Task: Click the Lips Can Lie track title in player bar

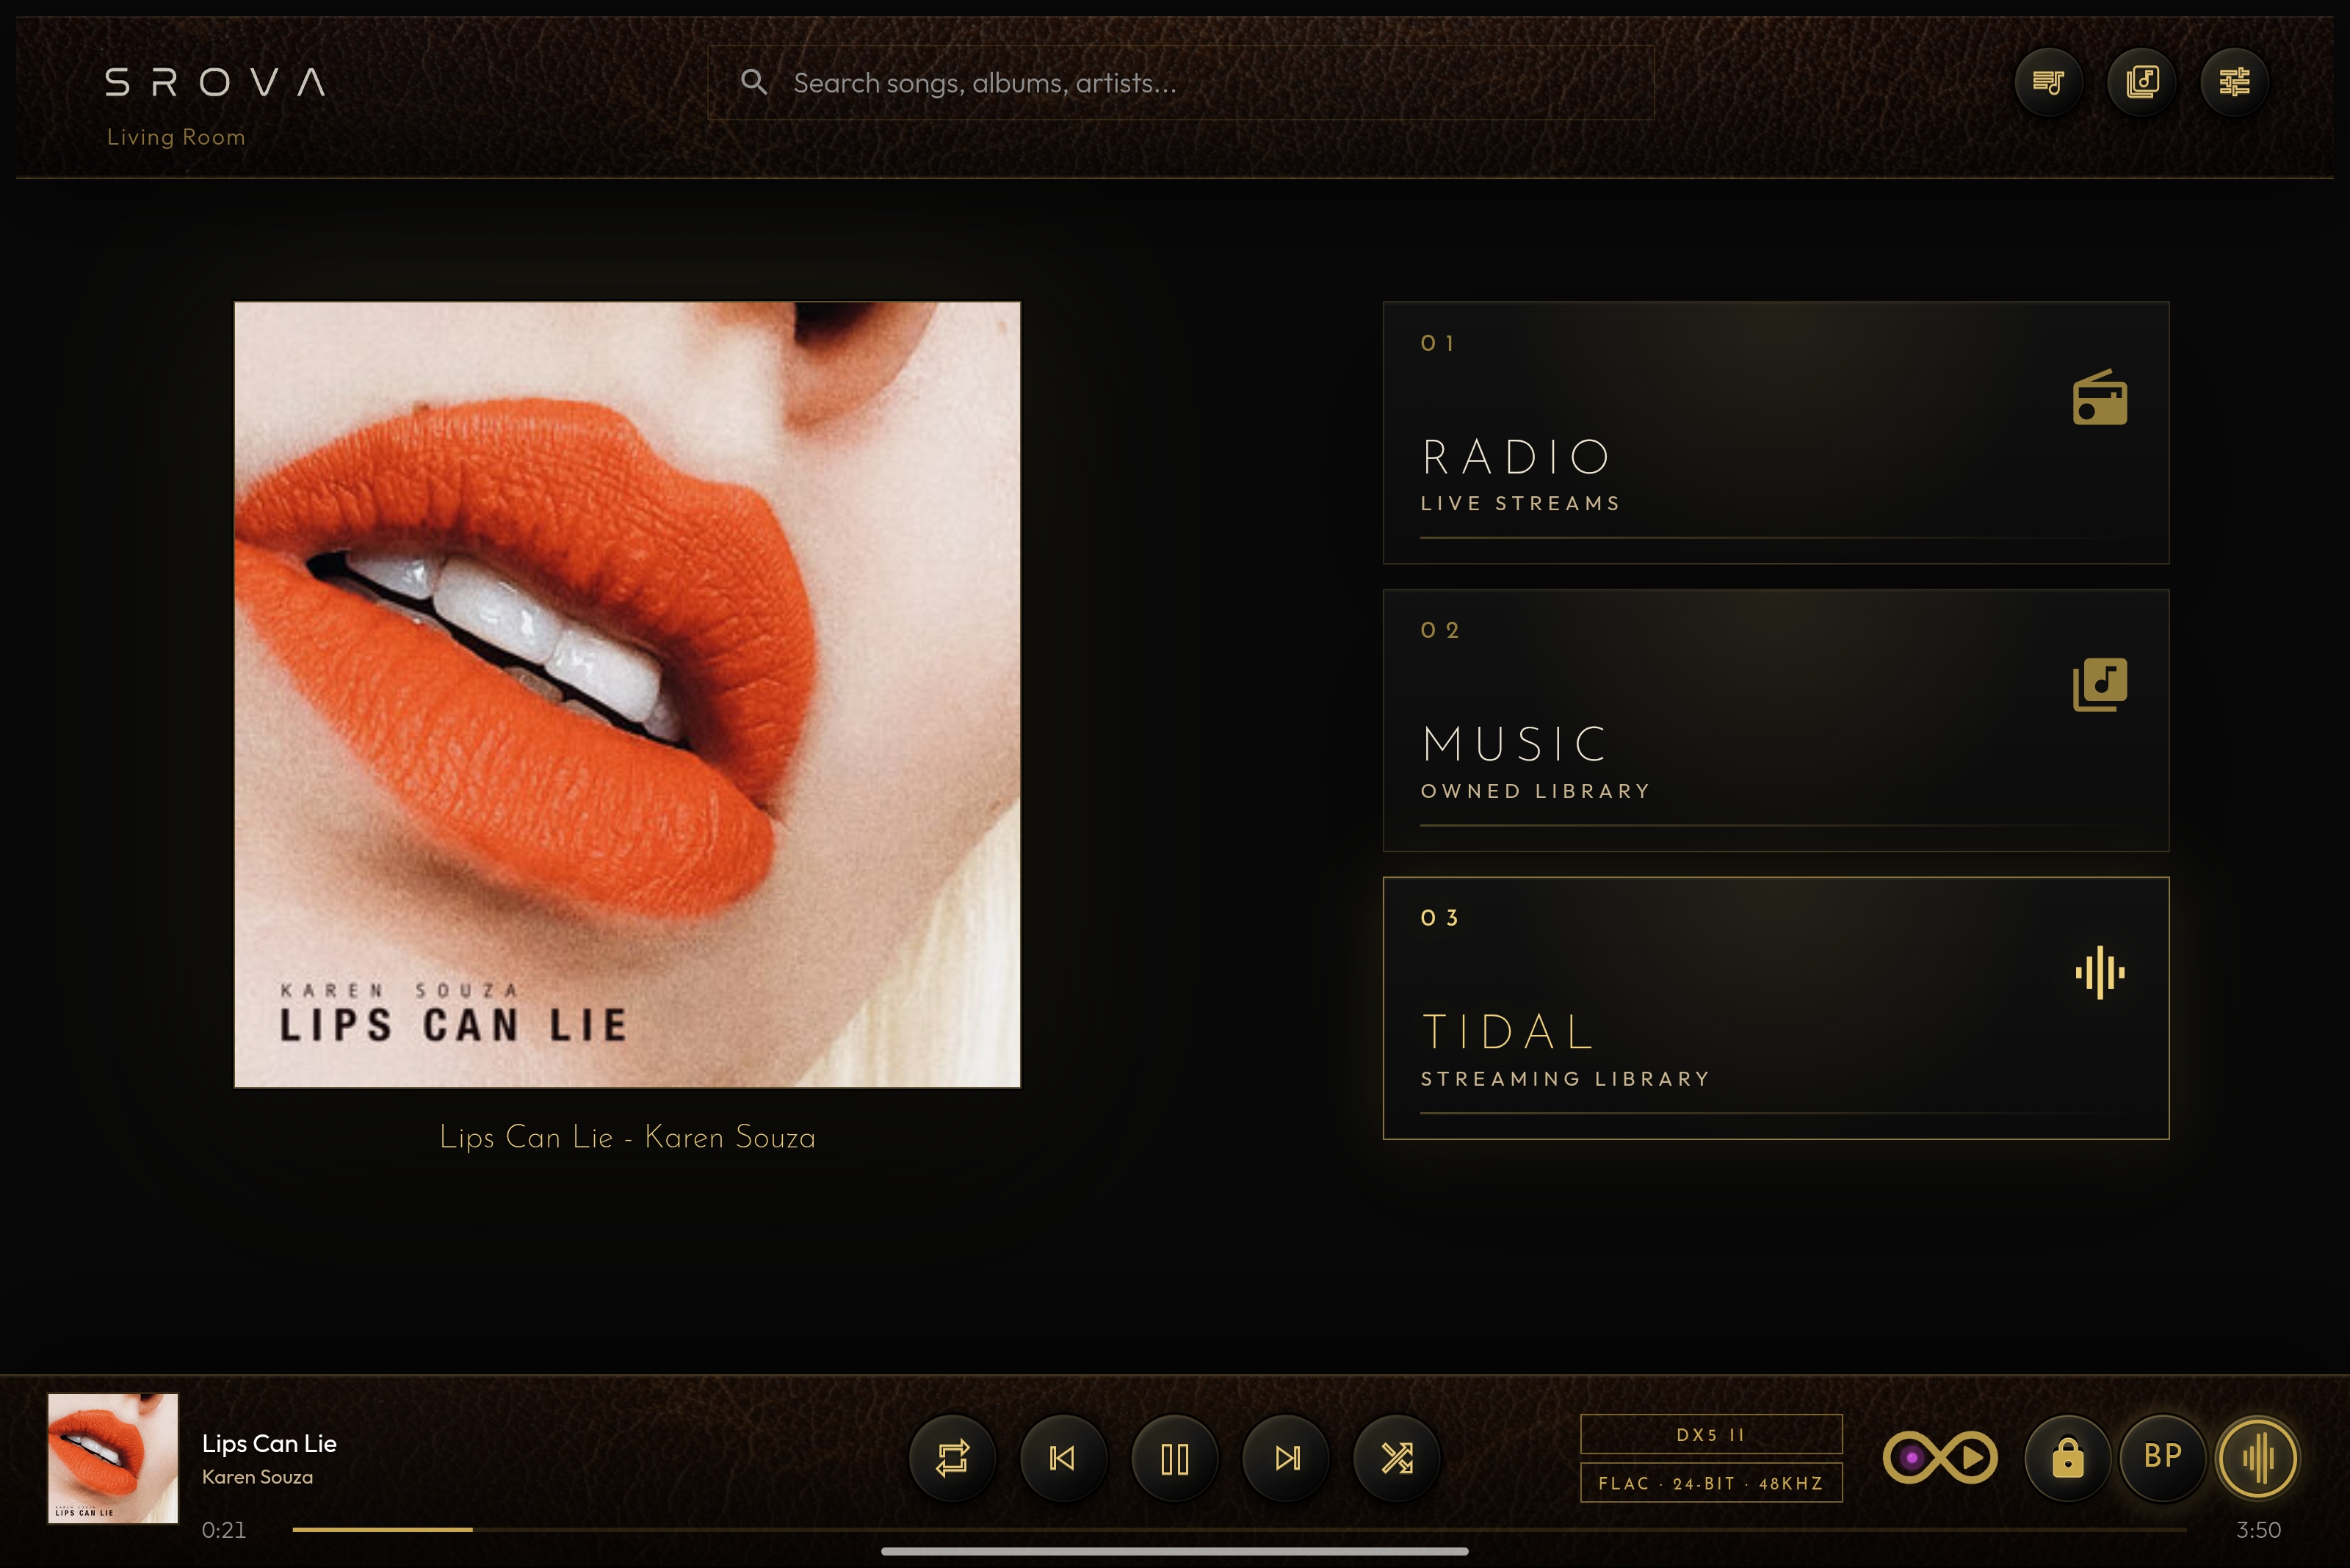Action: [x=269, y=1443]
